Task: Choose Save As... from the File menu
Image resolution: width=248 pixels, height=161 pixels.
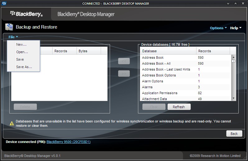Action: point(23,67)
